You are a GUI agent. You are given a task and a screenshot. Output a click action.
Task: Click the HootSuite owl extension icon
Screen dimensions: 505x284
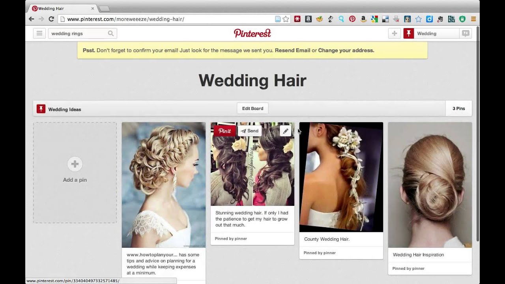click(408, 19)
